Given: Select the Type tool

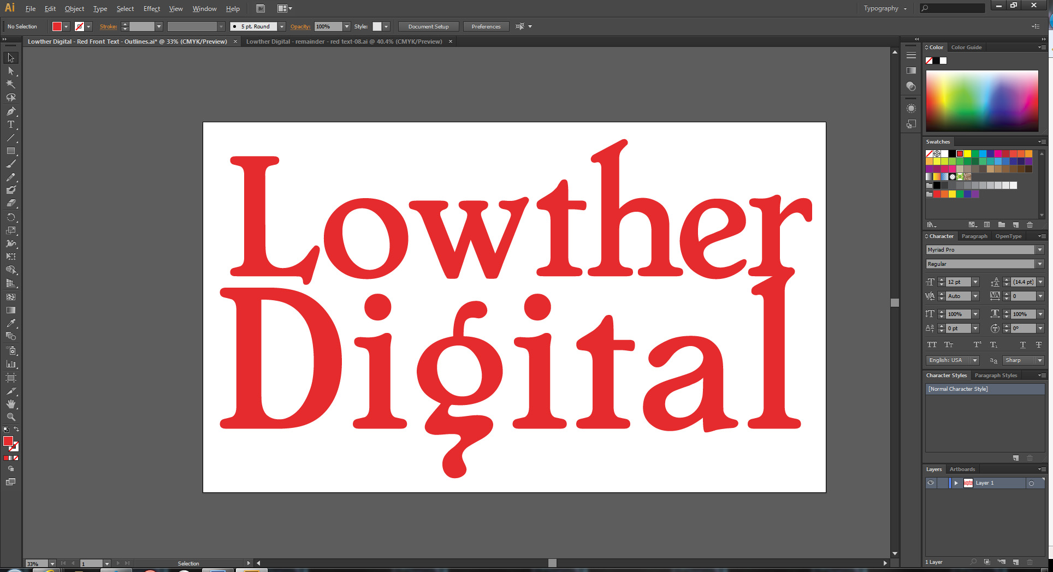Looking at the screenshot, I should click(11, 124).
